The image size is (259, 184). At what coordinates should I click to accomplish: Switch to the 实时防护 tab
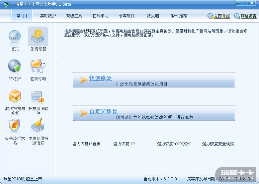coord(48,16)
